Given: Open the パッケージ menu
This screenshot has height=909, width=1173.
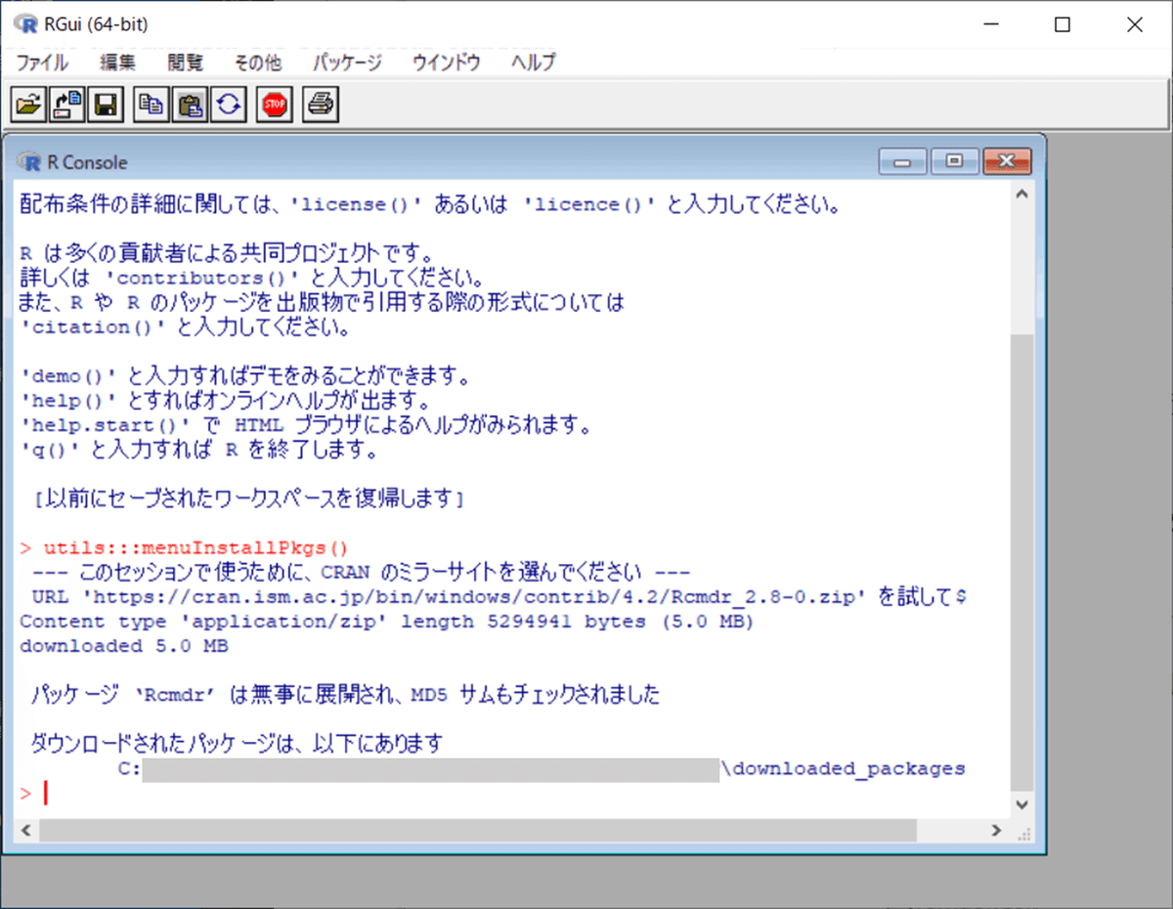Looking at the screenshot, I should click(x=347, y=63).
